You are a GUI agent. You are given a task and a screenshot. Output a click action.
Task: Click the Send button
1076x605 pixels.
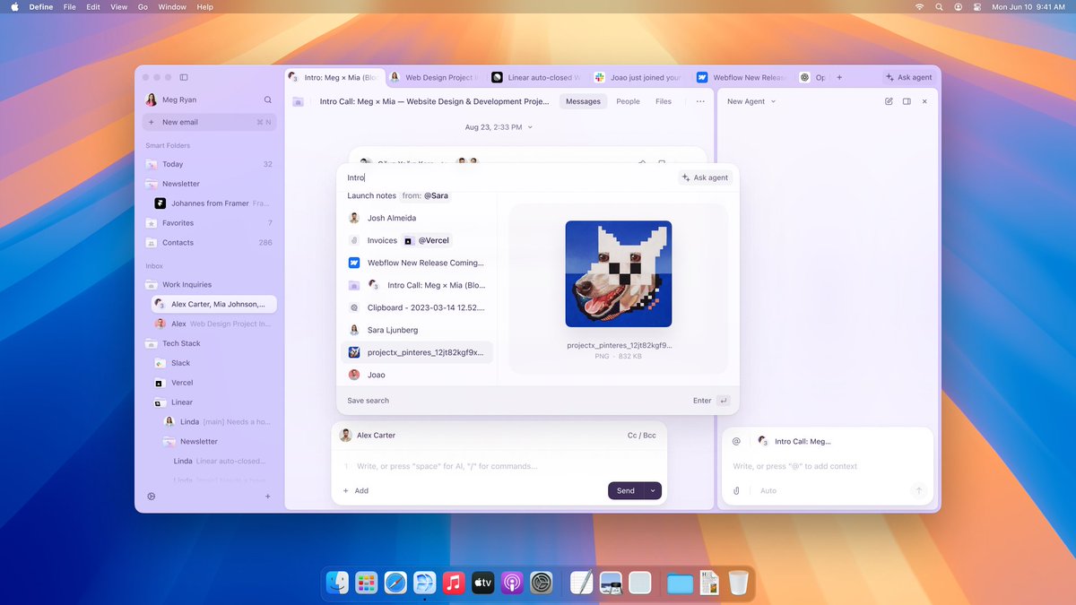pyautogui.click(x=626, y=490)
